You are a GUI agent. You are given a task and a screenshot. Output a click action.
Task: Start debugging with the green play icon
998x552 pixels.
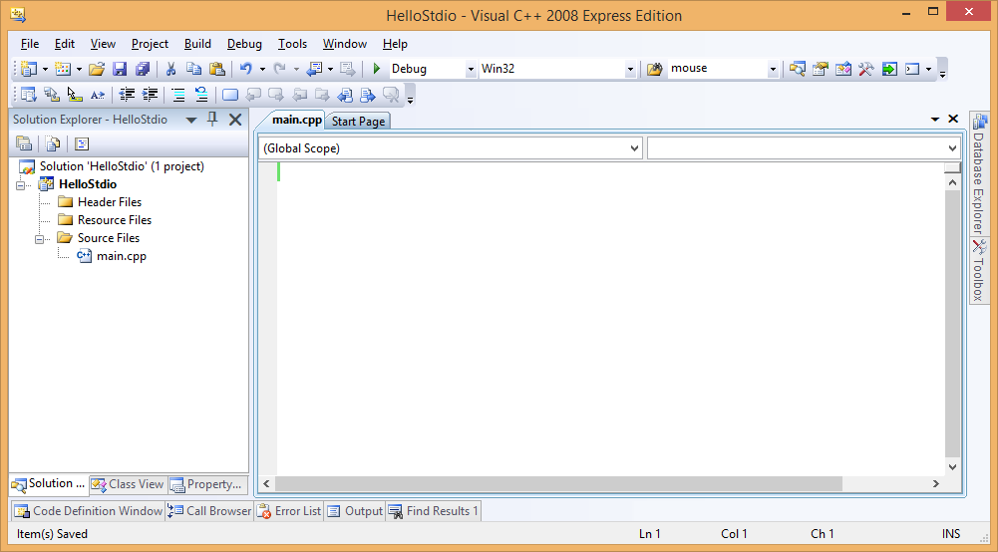click(376, 69)
